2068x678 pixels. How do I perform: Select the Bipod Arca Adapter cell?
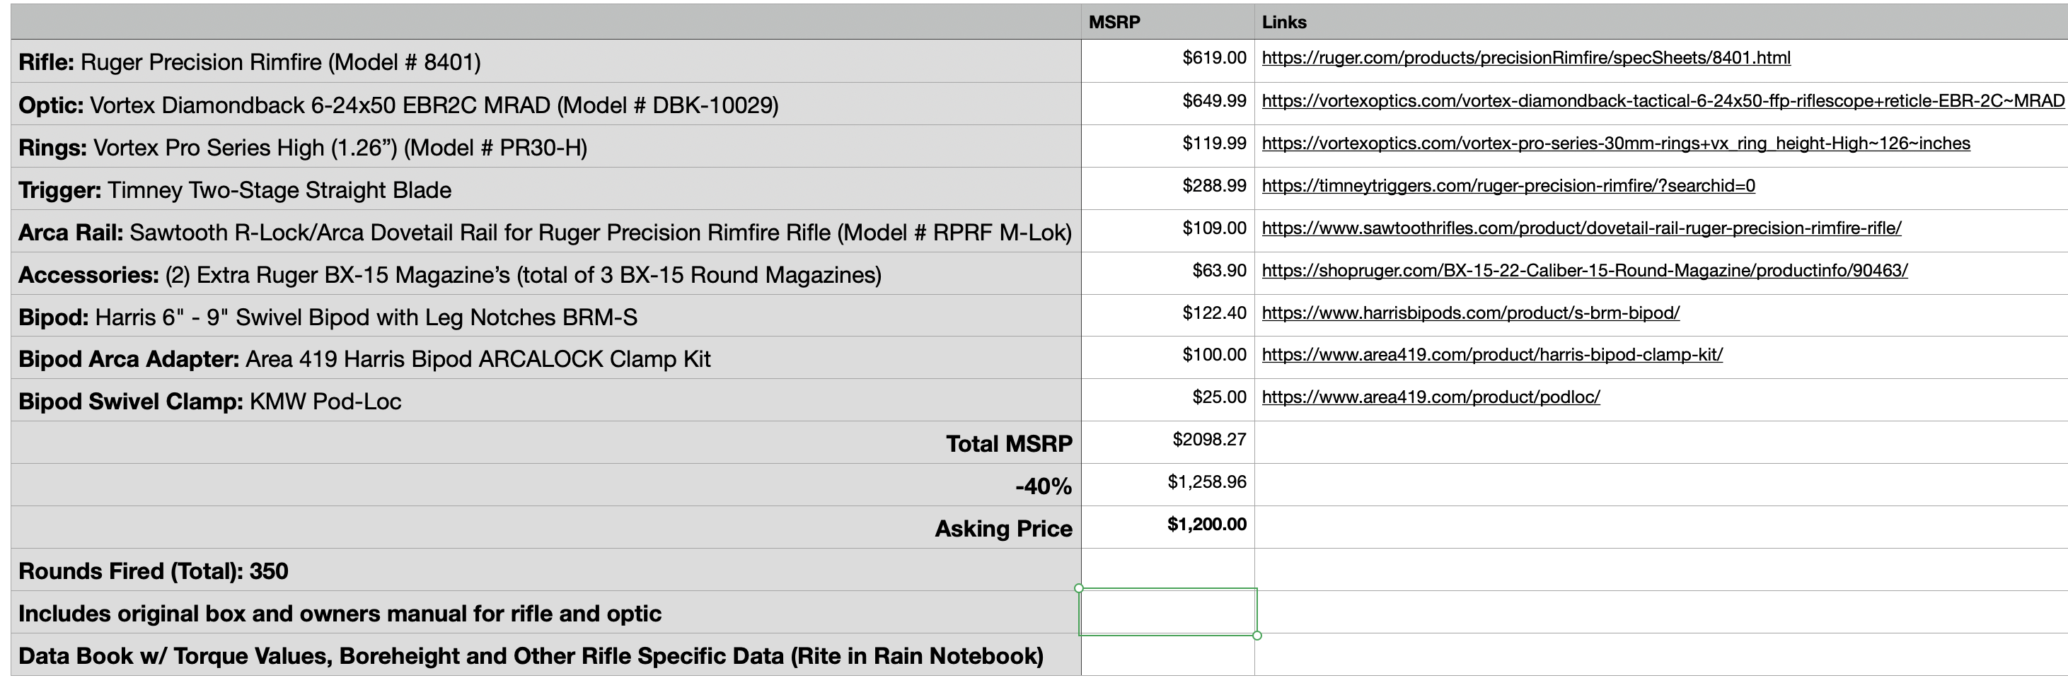546,358
